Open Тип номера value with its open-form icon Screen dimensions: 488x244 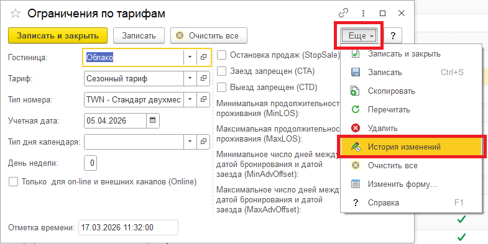click(203, 99)
